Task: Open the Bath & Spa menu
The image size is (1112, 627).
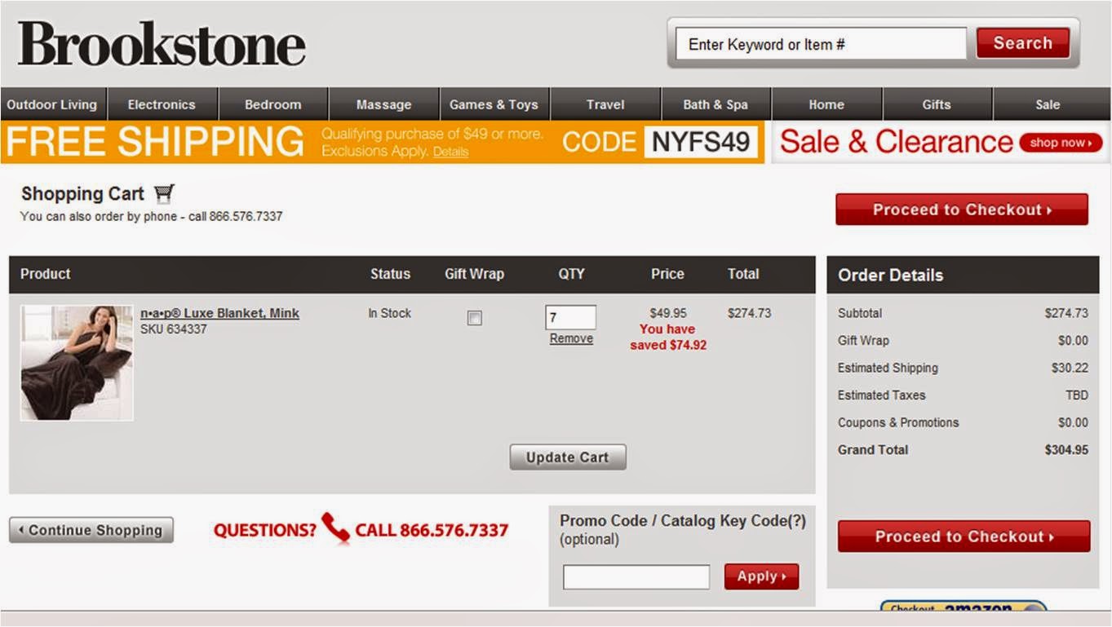Action: [715, 104]
